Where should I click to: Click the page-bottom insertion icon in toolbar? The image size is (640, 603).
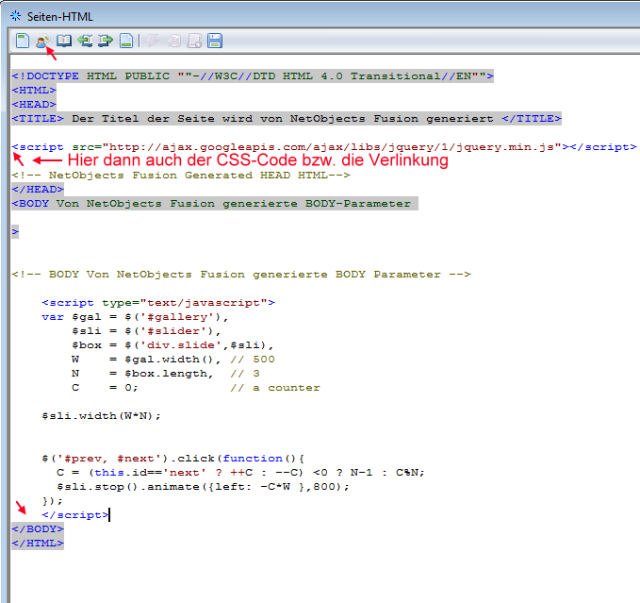[x=126, y=41]
